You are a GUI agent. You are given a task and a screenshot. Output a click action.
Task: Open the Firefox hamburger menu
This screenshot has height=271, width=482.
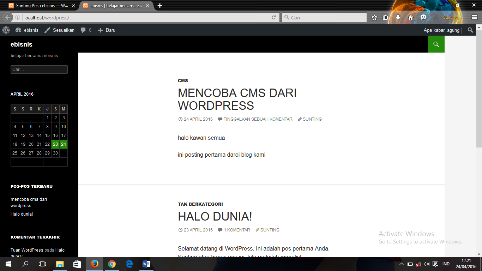[475, 18]
